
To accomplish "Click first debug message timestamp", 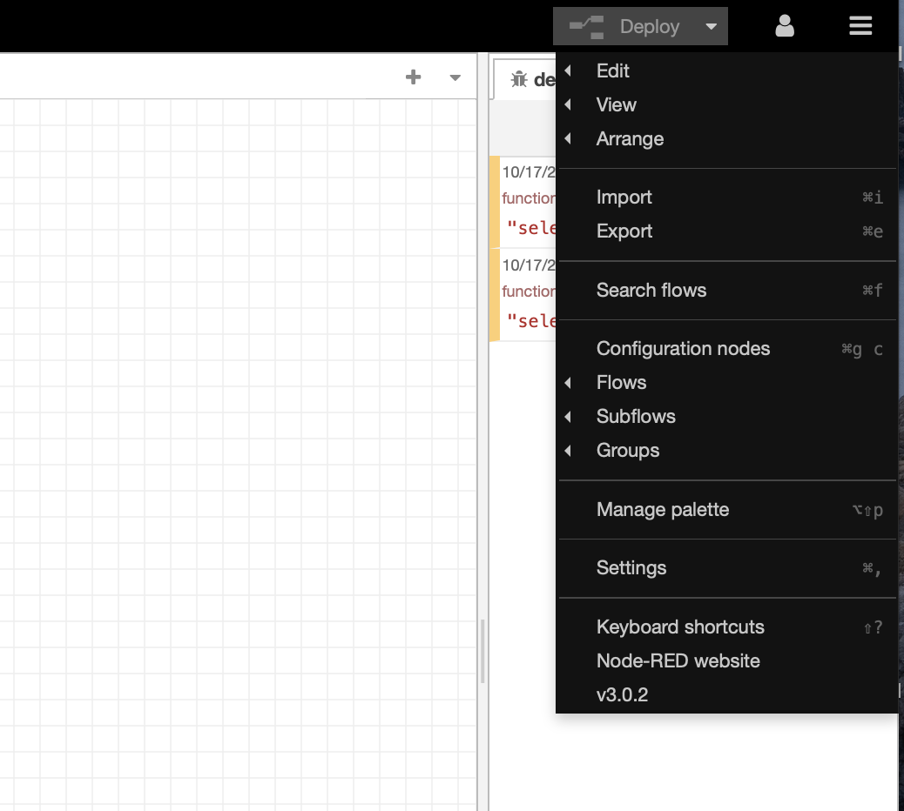I will tap(529, 172).
